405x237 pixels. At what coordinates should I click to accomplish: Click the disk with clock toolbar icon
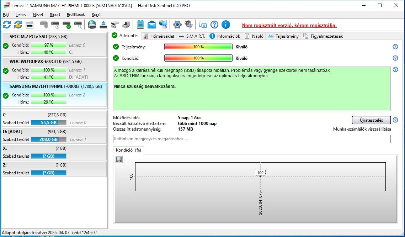point(55,25)
